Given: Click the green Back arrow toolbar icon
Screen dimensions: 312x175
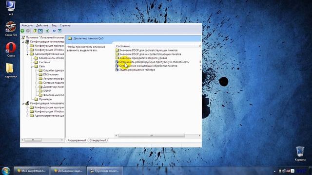Looking at the screenshot, I should tap(22, 31).
